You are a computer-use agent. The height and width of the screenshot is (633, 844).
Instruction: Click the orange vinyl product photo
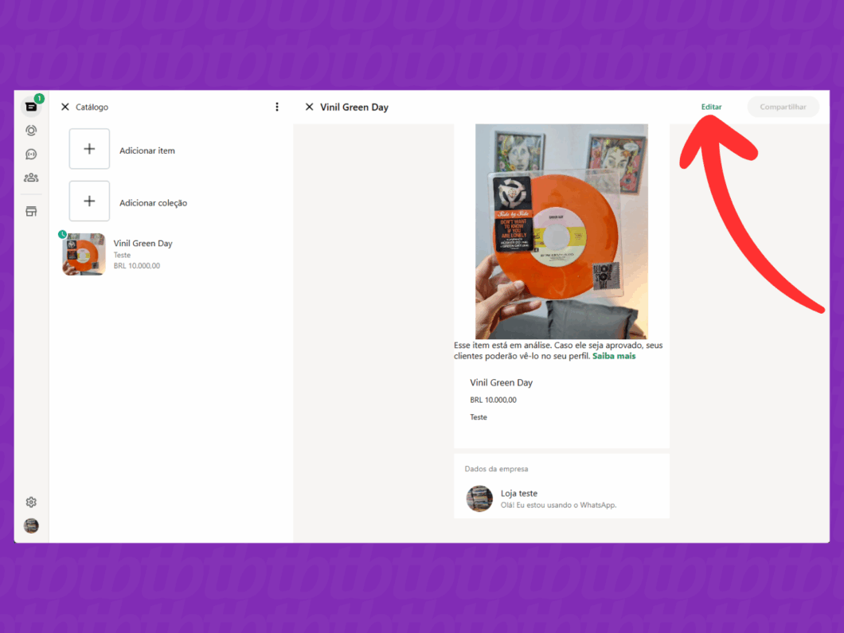[x=561, y=231]
